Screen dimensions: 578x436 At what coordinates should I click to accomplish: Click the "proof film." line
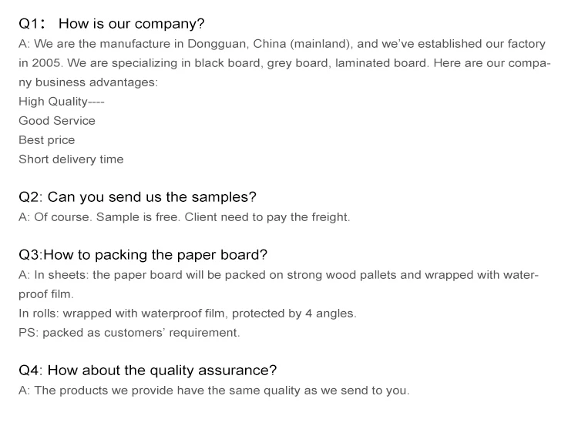[46, 294]
